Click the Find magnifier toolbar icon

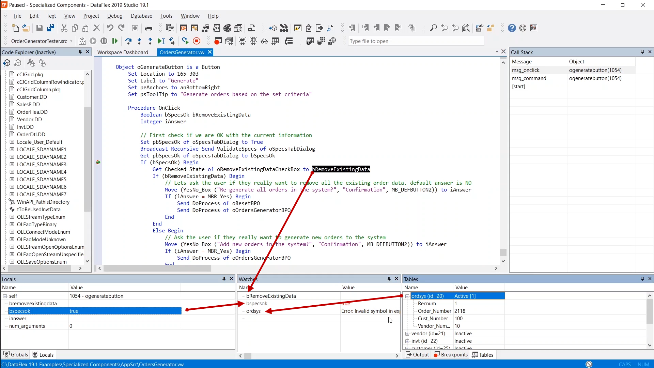pyautogui.click(x=433, y=28)
